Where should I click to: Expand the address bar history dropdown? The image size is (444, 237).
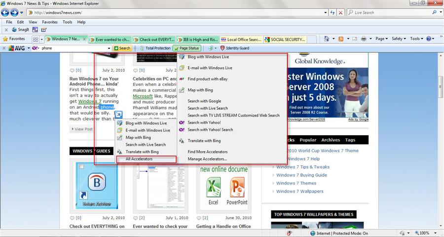pyautogui.click(x=326, y=13)
